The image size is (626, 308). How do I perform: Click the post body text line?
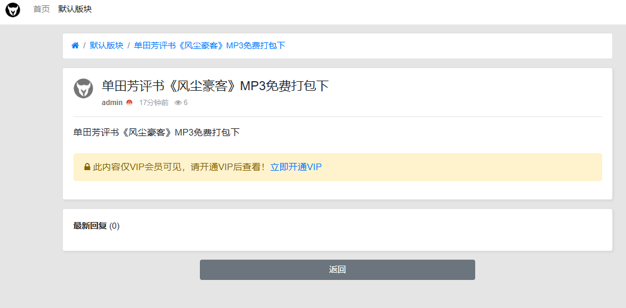point(156,133)
